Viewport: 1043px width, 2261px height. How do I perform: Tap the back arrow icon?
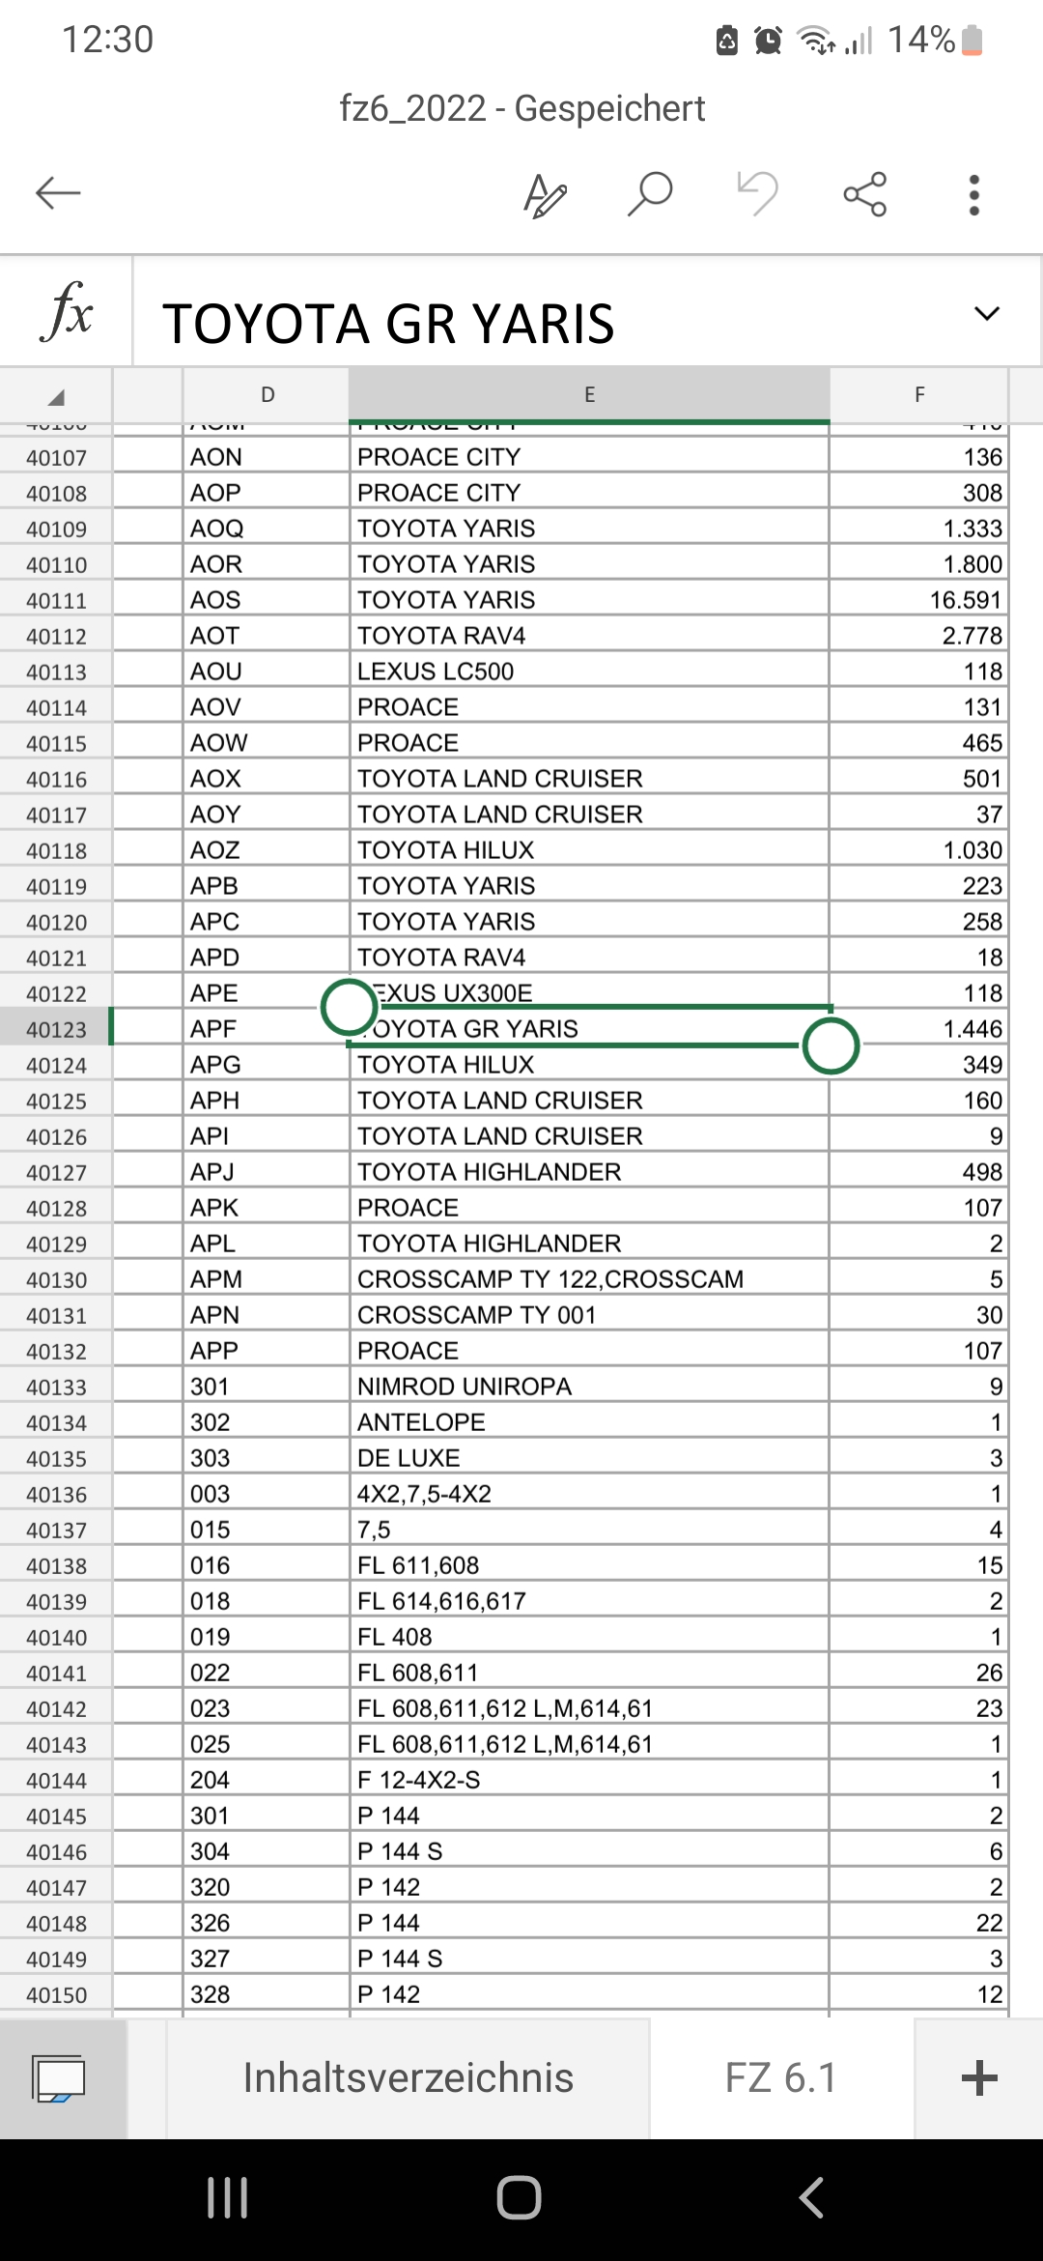tap(58, 193)
